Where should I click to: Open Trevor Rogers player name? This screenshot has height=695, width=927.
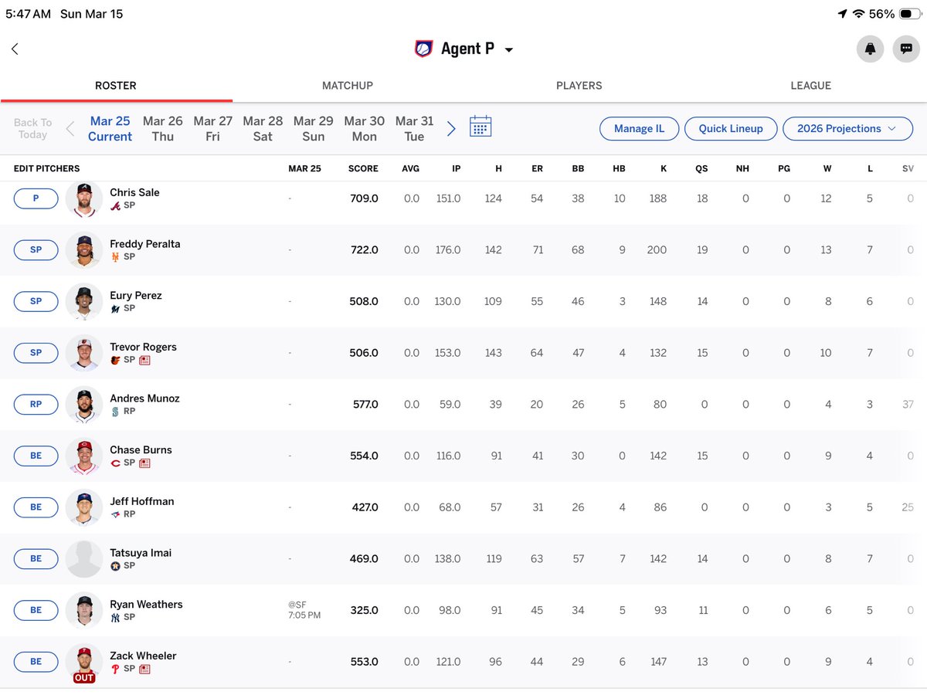pos(143,347)
